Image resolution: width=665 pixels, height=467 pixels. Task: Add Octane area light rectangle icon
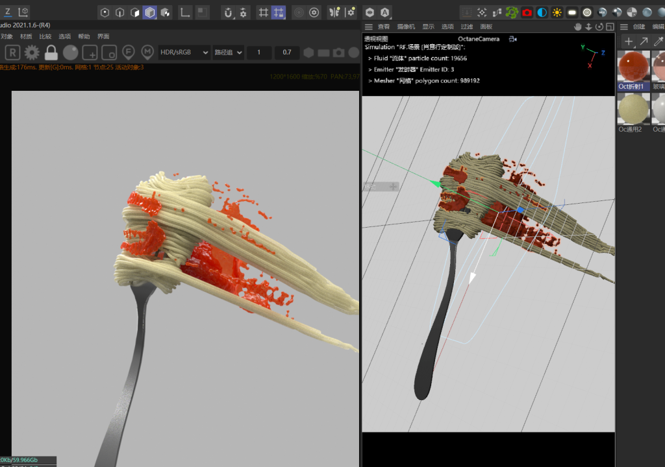pyautogui.click(x=572, y=13)
